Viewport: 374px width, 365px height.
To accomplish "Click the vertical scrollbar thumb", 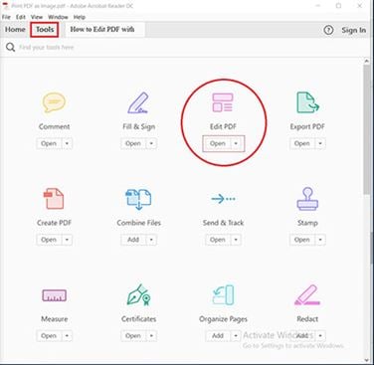I will coord(366,129).
